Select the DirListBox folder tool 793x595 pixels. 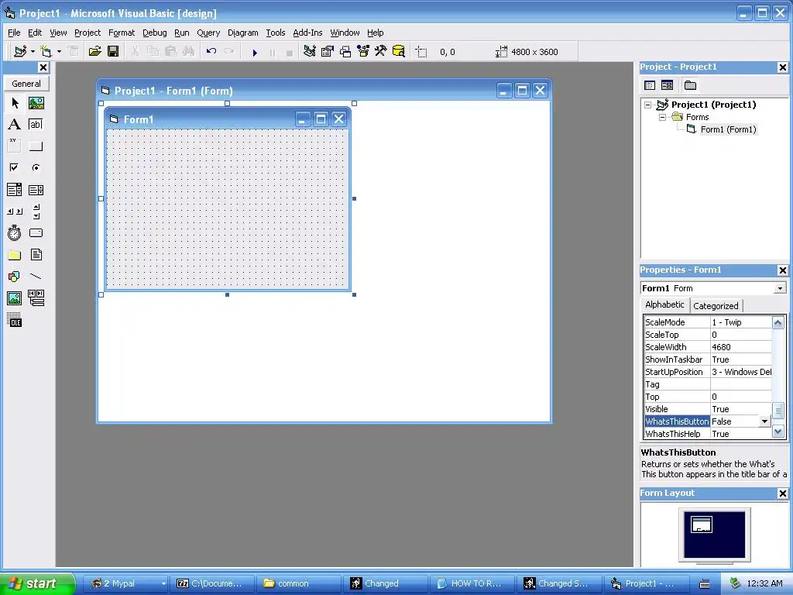click(15, 255)
